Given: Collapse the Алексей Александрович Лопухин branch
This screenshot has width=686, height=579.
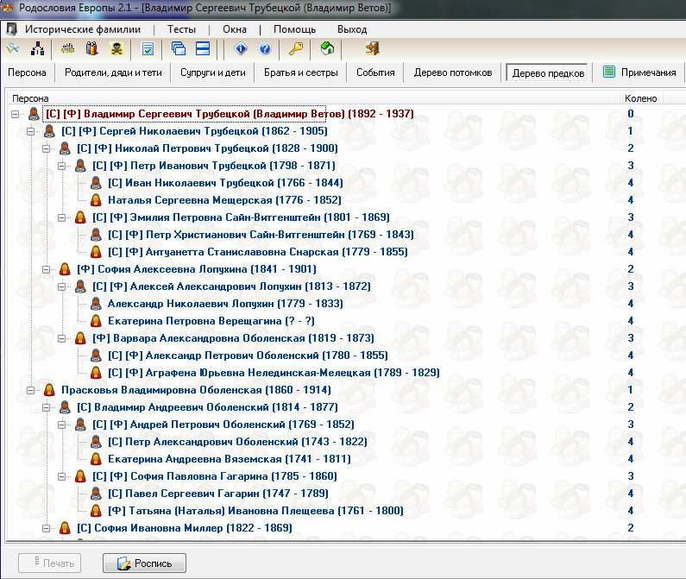Looking at the screenshot, I should click(61, 286).
